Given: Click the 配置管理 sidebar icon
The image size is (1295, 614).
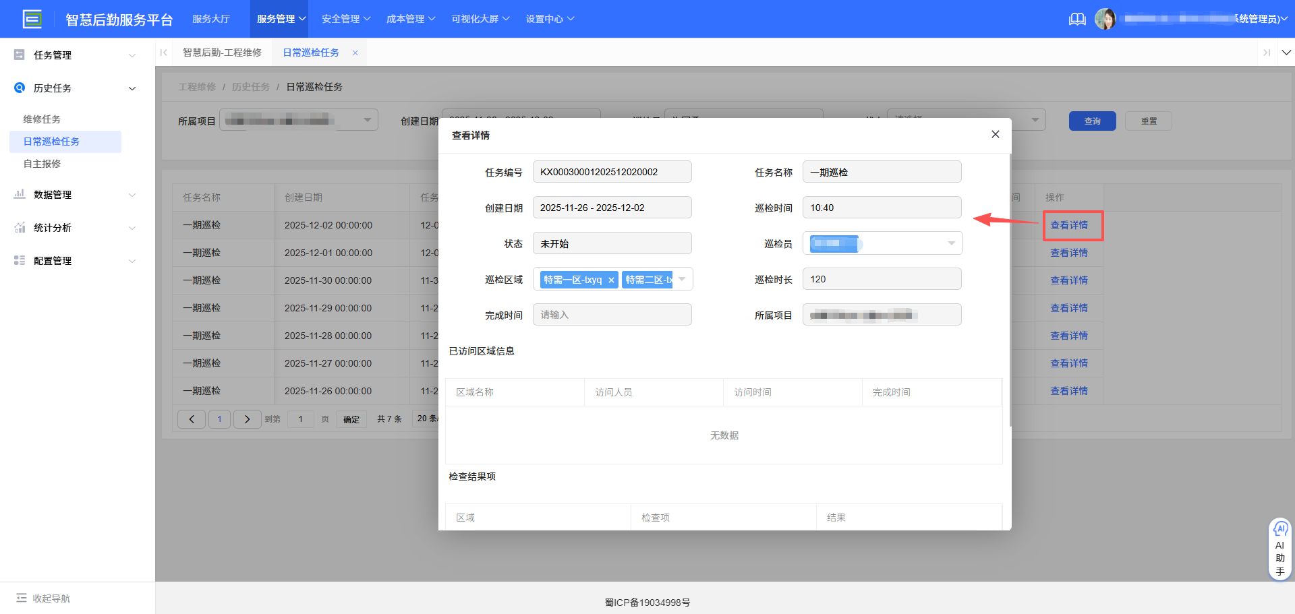Looking at the screenshot, I should click(x=19, y=260).
